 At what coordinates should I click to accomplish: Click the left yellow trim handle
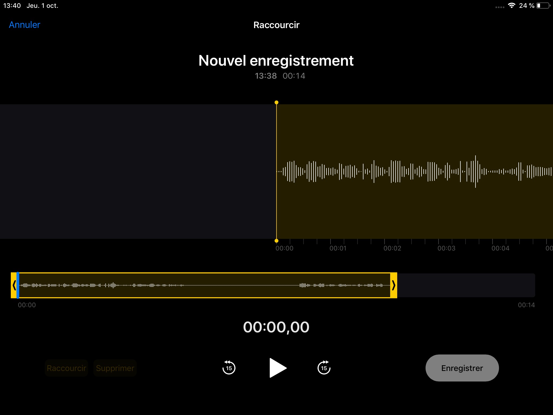14,285
